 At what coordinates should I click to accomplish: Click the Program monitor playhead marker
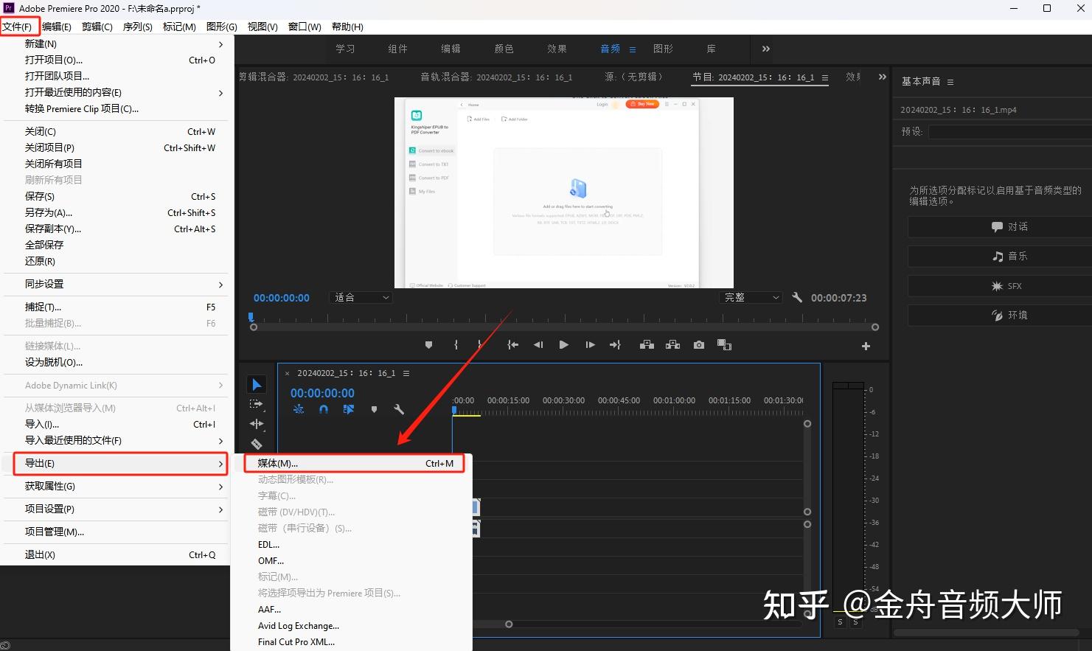coord(251,317)
